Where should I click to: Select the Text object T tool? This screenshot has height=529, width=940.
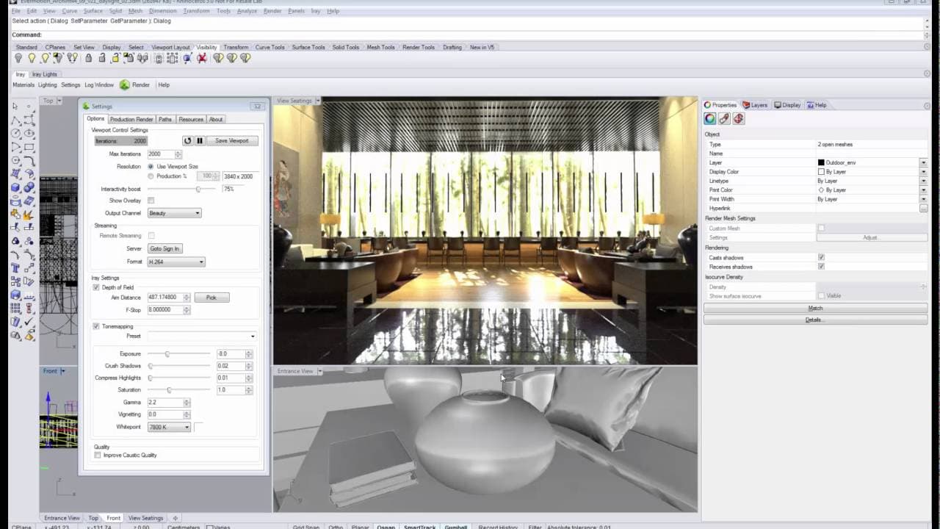tap(15, 269)
